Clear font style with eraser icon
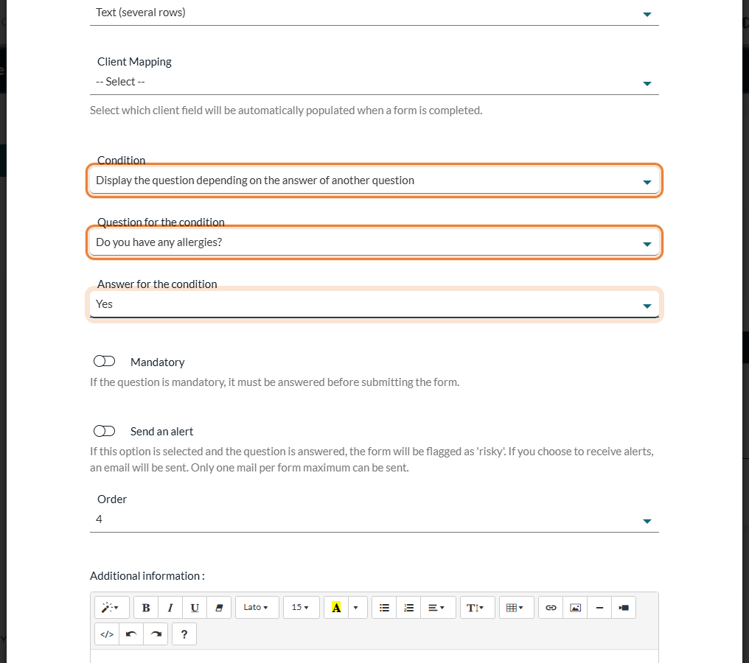This screenshot has width=749, height=663. pos(219,607)
